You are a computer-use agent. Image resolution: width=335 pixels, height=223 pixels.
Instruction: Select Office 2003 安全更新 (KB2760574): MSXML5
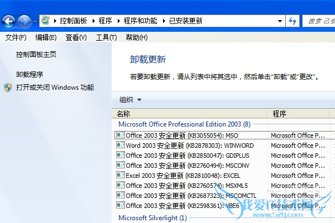(186, 186)
